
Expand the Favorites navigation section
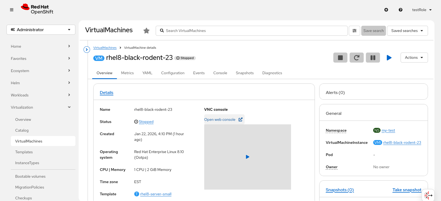click(41, 59)
